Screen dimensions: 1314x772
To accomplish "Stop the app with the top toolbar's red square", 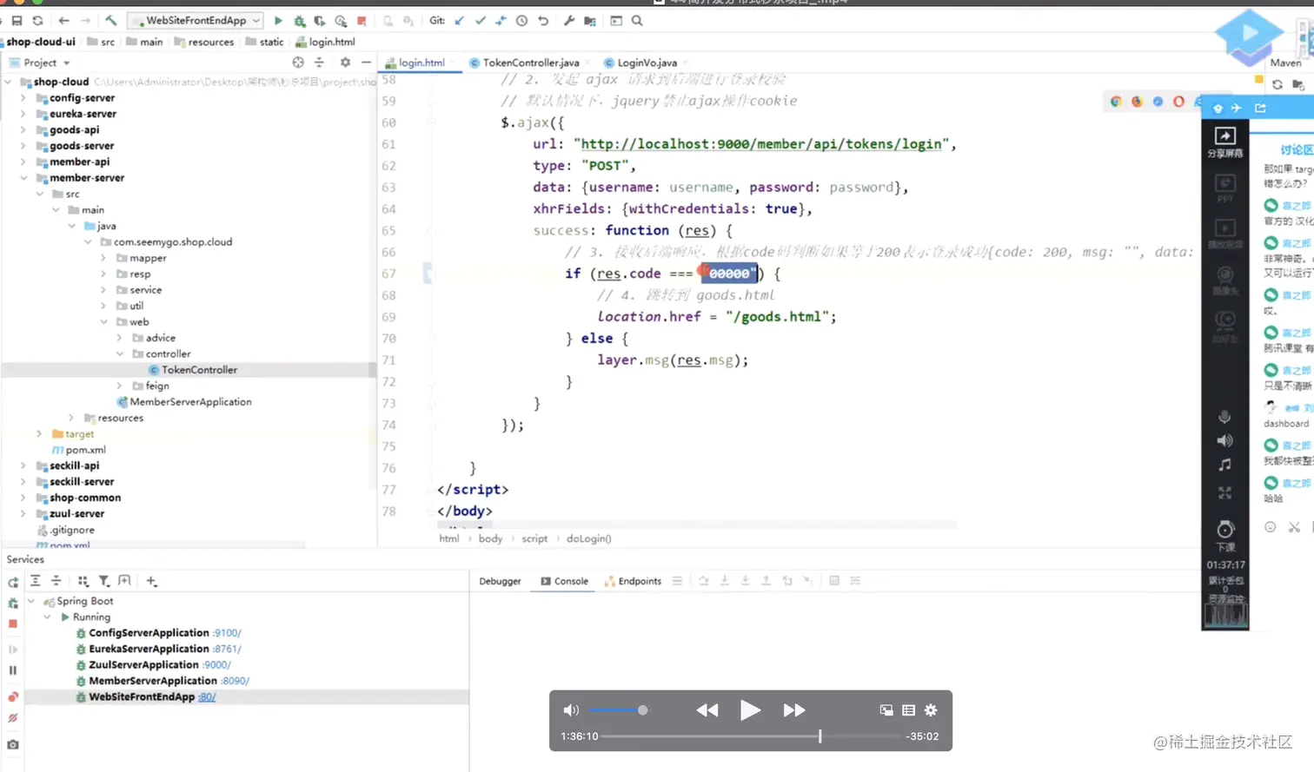I will point(362,21).
